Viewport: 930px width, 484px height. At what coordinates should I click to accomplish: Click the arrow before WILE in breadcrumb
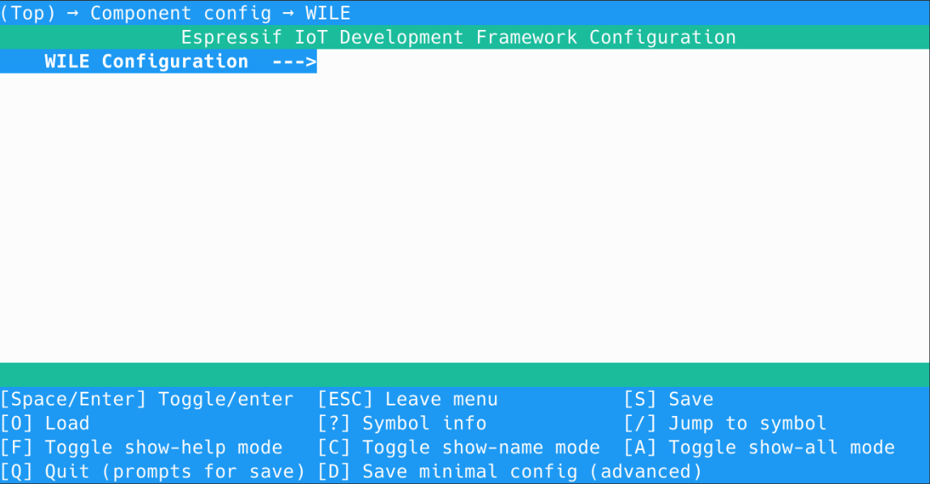coord(288,13)
